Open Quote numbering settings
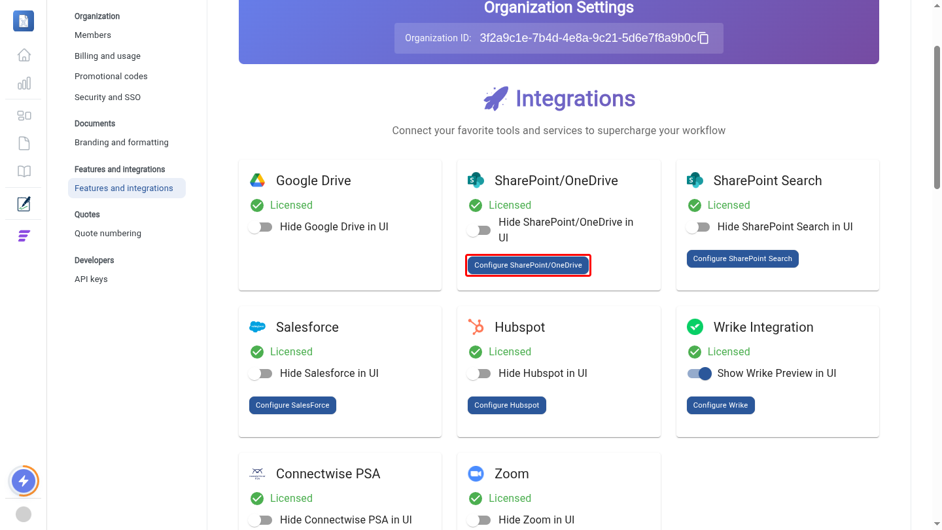942x530 pixels. point(108,234)
